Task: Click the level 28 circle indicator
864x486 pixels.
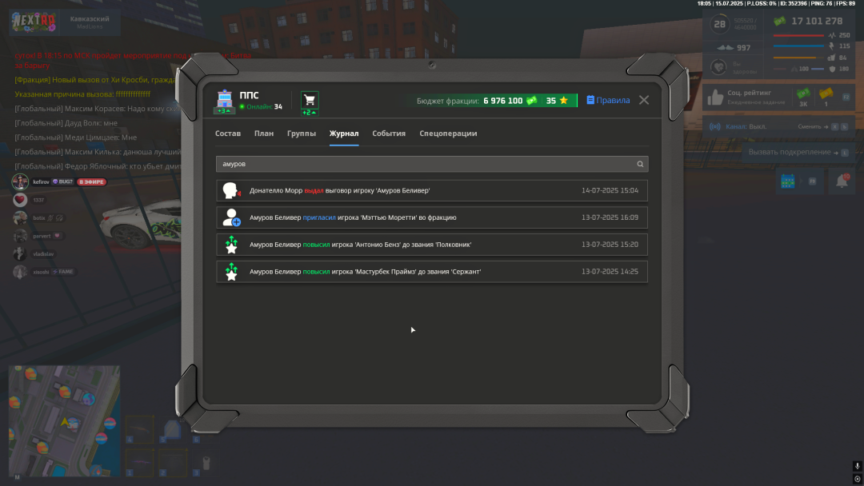Action: [720, 24]
